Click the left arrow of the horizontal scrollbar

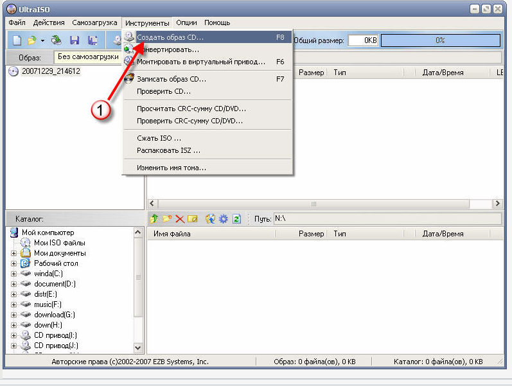(x=152, y=204)
